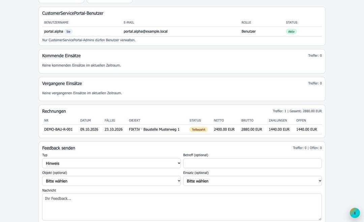Click the Rechnungen section heading

click(54, 111)
